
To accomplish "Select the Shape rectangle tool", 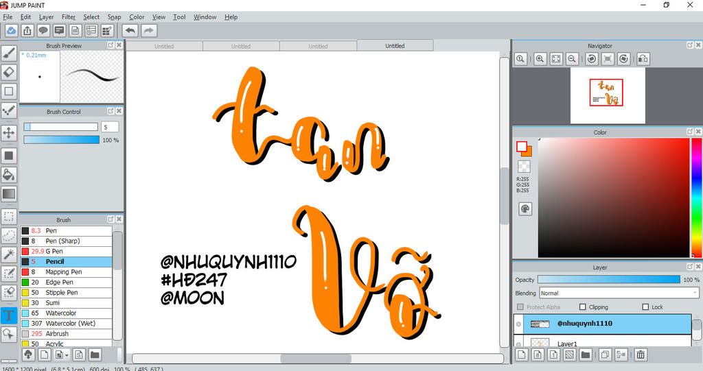I will click(8, 91).
